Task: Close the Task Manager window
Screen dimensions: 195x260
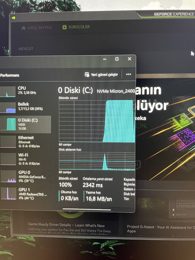Action: click(x=129, y=59)
